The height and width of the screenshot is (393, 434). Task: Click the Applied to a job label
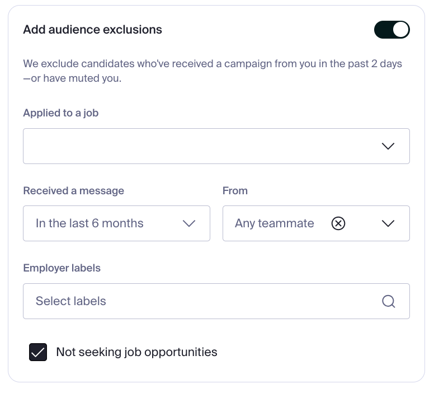60,113
